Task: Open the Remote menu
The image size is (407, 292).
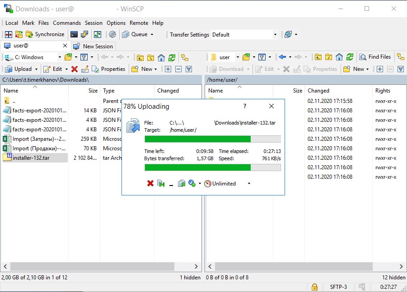Action: click(139, 23)
